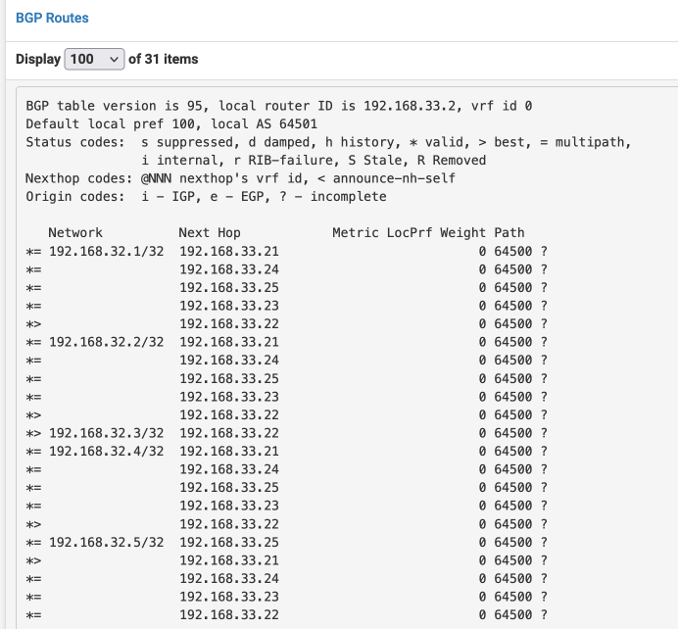This screenshot has height=629, width=678.
Task: Click the 'of 31 items' count label
Action: [x=163, y=59]
